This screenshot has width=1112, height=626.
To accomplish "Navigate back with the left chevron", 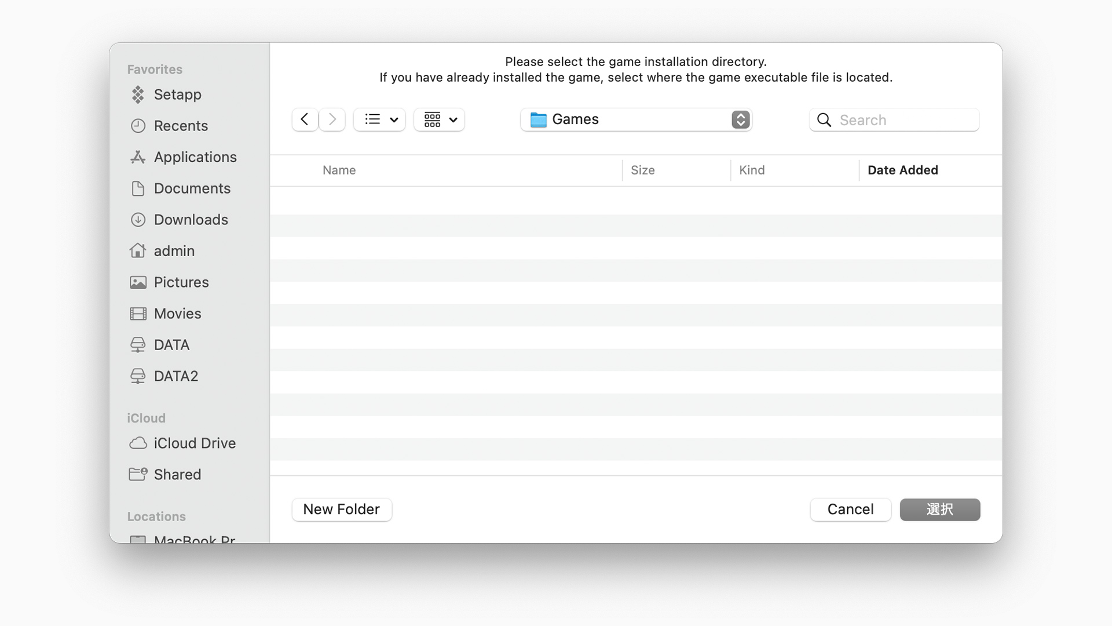I will (305, 119).
